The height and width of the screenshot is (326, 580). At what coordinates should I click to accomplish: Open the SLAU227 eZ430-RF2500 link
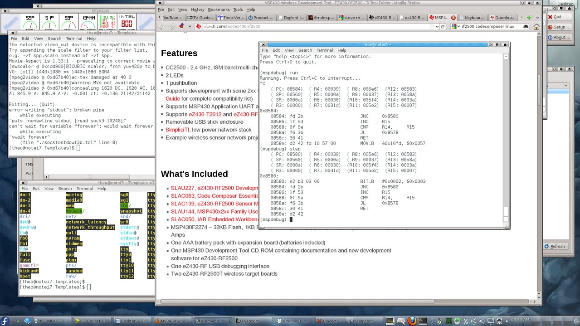tap(214, 188)
